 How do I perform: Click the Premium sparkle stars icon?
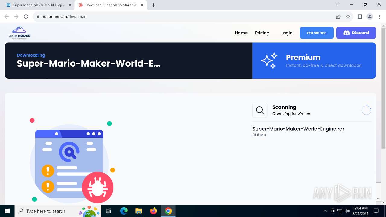[269, 61]
